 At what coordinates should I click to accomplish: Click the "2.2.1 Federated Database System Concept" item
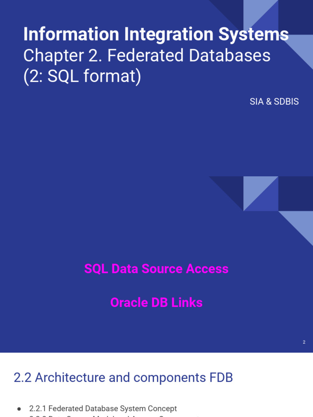(103, 408)
